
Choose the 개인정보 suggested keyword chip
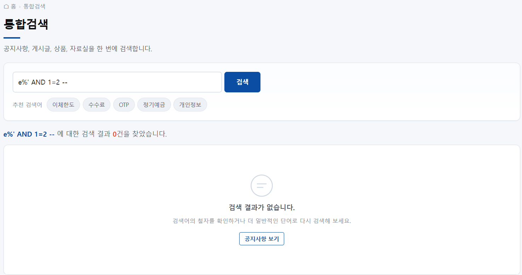tap(190, 105)
